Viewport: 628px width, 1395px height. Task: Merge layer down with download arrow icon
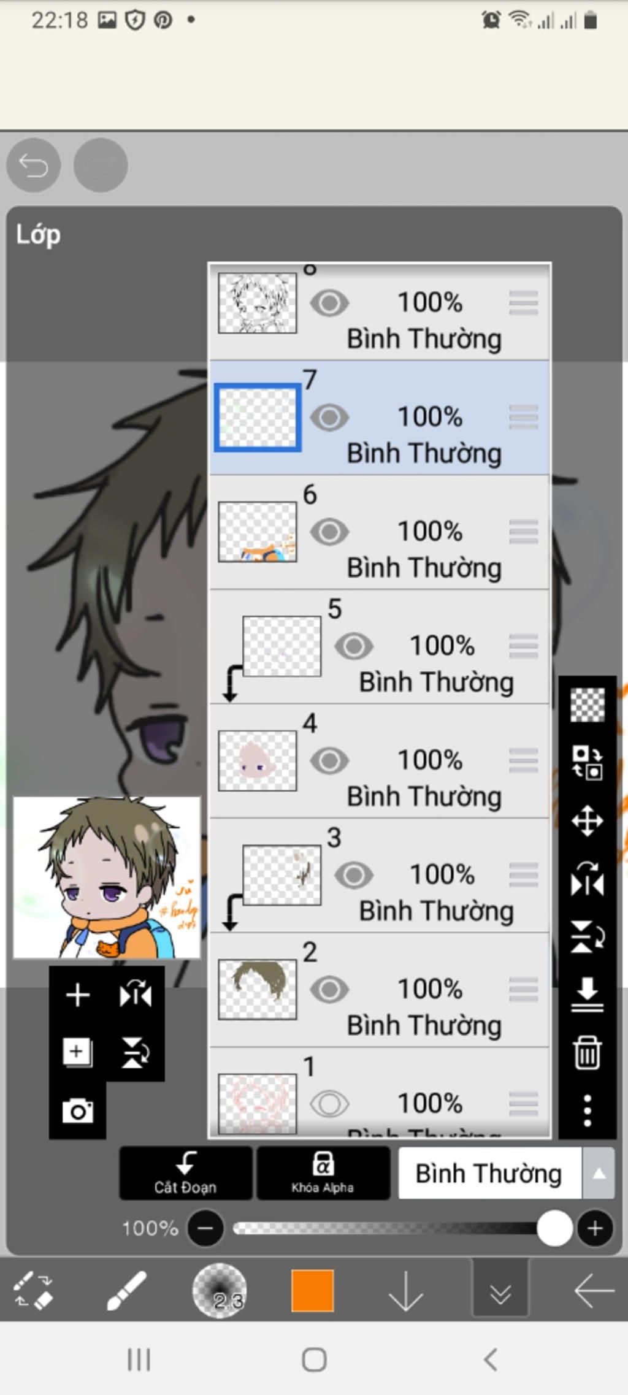587,995
